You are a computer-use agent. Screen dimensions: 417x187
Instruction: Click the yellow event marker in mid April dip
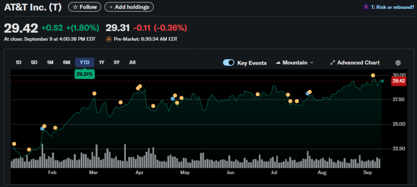(153, 106)
